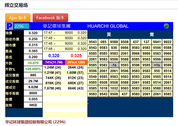Viewport: 178px width, 126px height.
Task: Select the 差價 value 0.005
Action: pos(33,99)
